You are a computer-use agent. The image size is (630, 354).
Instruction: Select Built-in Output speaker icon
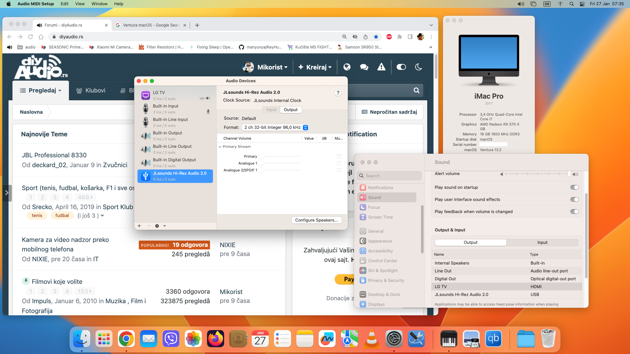146,136
